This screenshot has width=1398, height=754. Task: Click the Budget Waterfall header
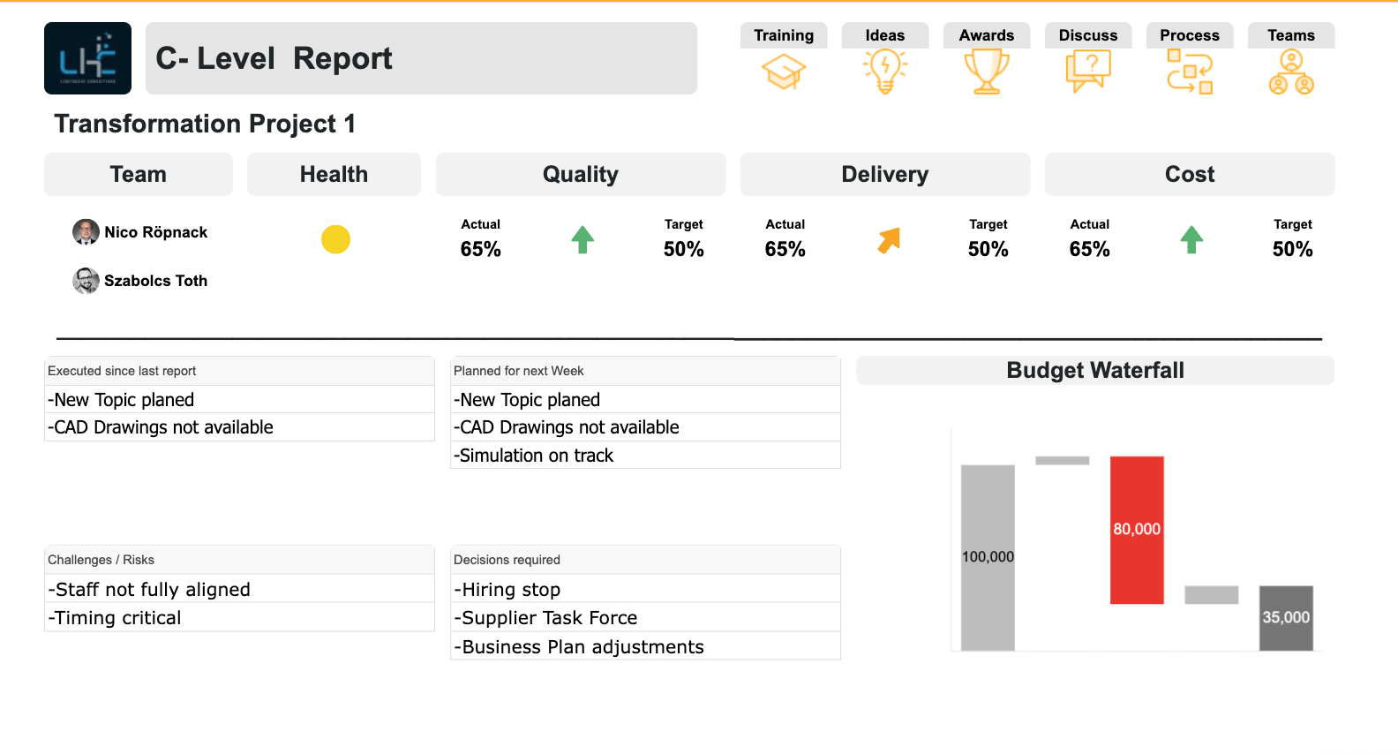tap(1095, 370)
